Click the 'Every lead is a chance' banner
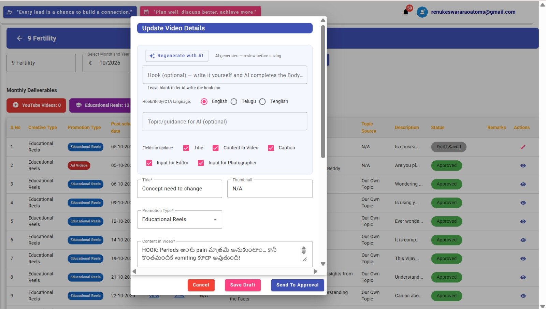Screen dimensions: 546x309 [70, 12]
